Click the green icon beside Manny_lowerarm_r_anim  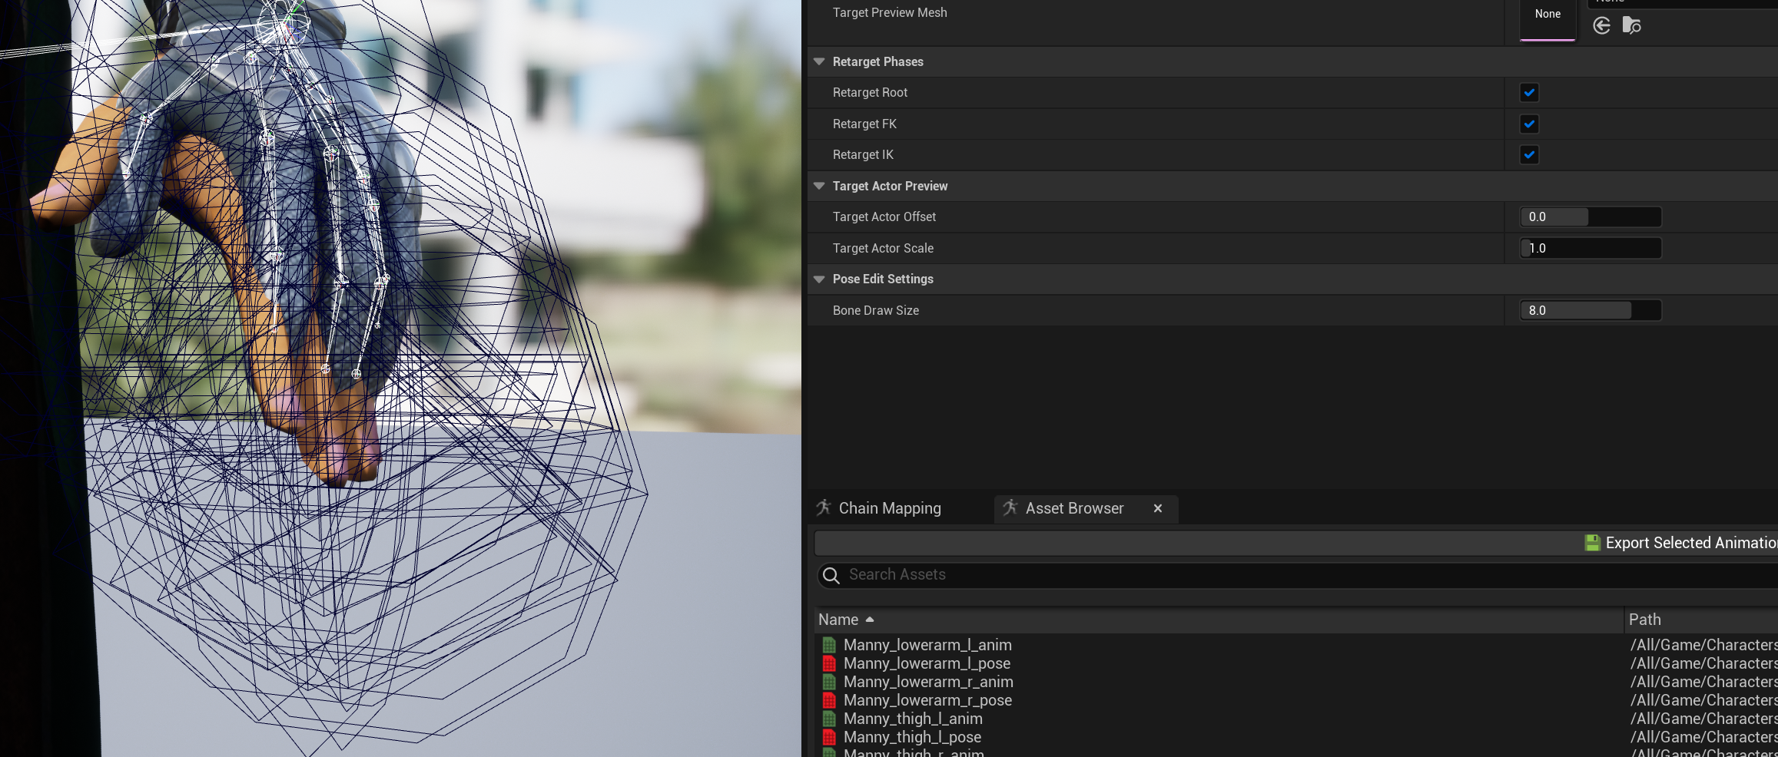(x=829, y=682)
